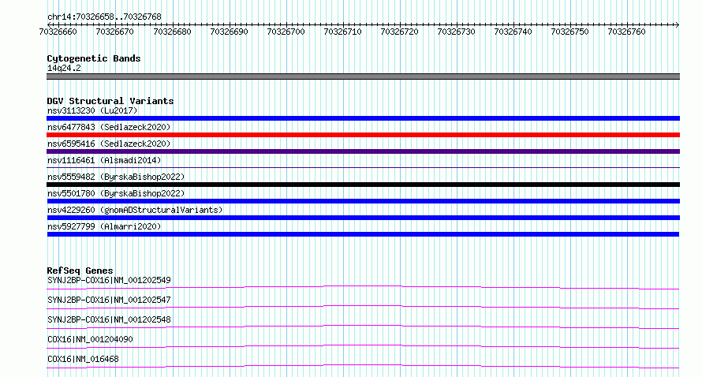Select blue bar of nsv3113230 variant

[363, 118]
